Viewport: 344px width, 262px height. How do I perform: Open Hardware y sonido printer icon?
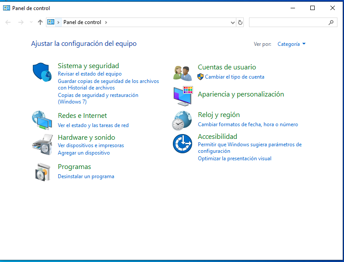(x=42, y=145)
